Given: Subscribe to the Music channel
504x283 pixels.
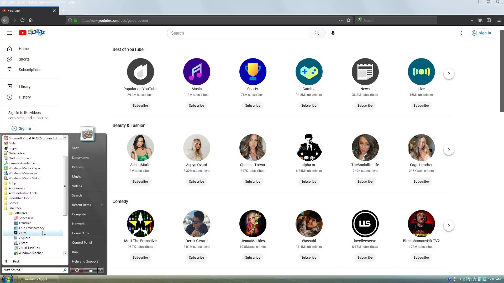Looking at the screenshot, I should [196, 106].
